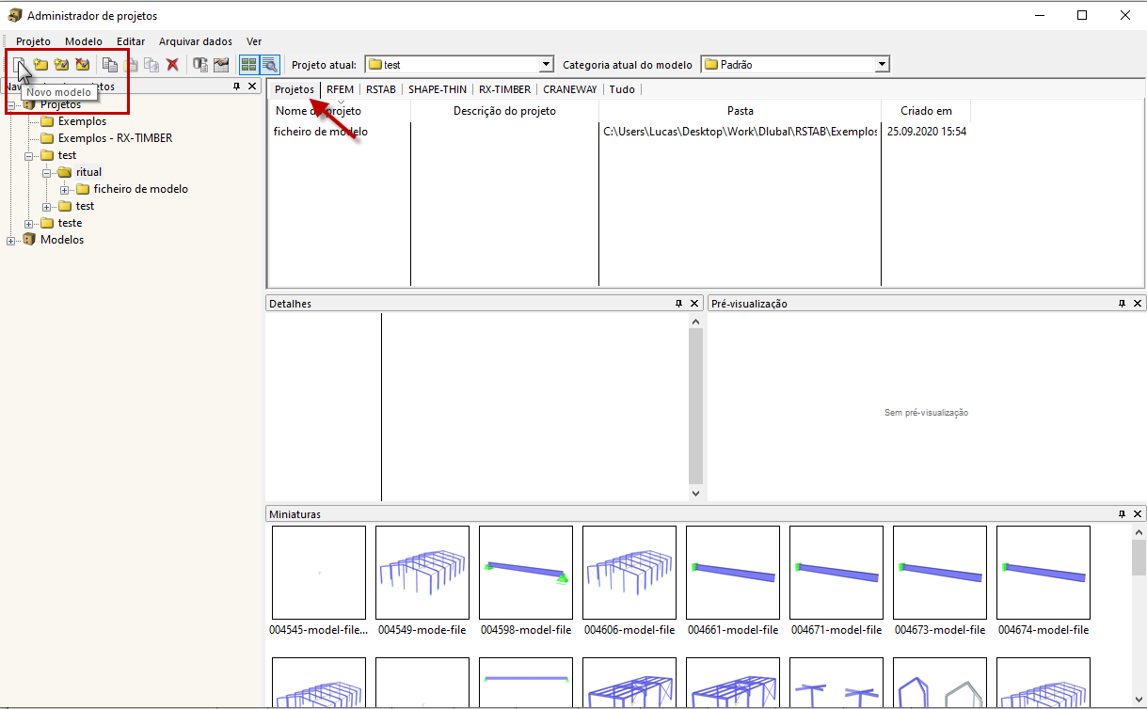Switch to the Tudo tab
Viewport: 1147px width, 709px height.
622,89
